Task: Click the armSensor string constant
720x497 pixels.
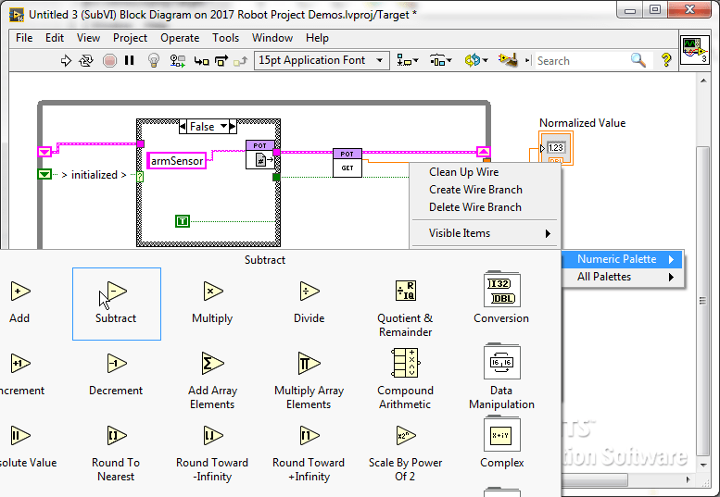Action: point(177,161)
